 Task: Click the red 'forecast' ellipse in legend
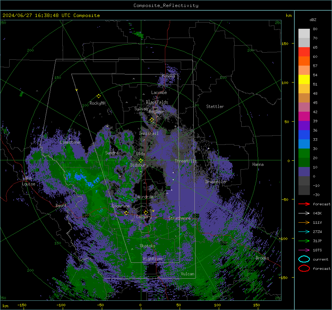coord(304,268)
